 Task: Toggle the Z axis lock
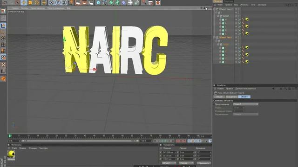[x=64, y=2]
